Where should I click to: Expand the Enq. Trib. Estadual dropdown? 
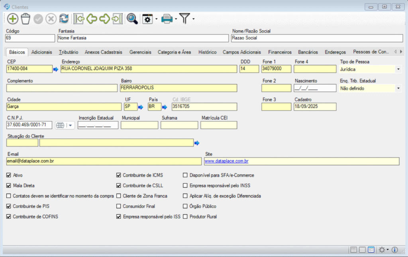[398, 88]
